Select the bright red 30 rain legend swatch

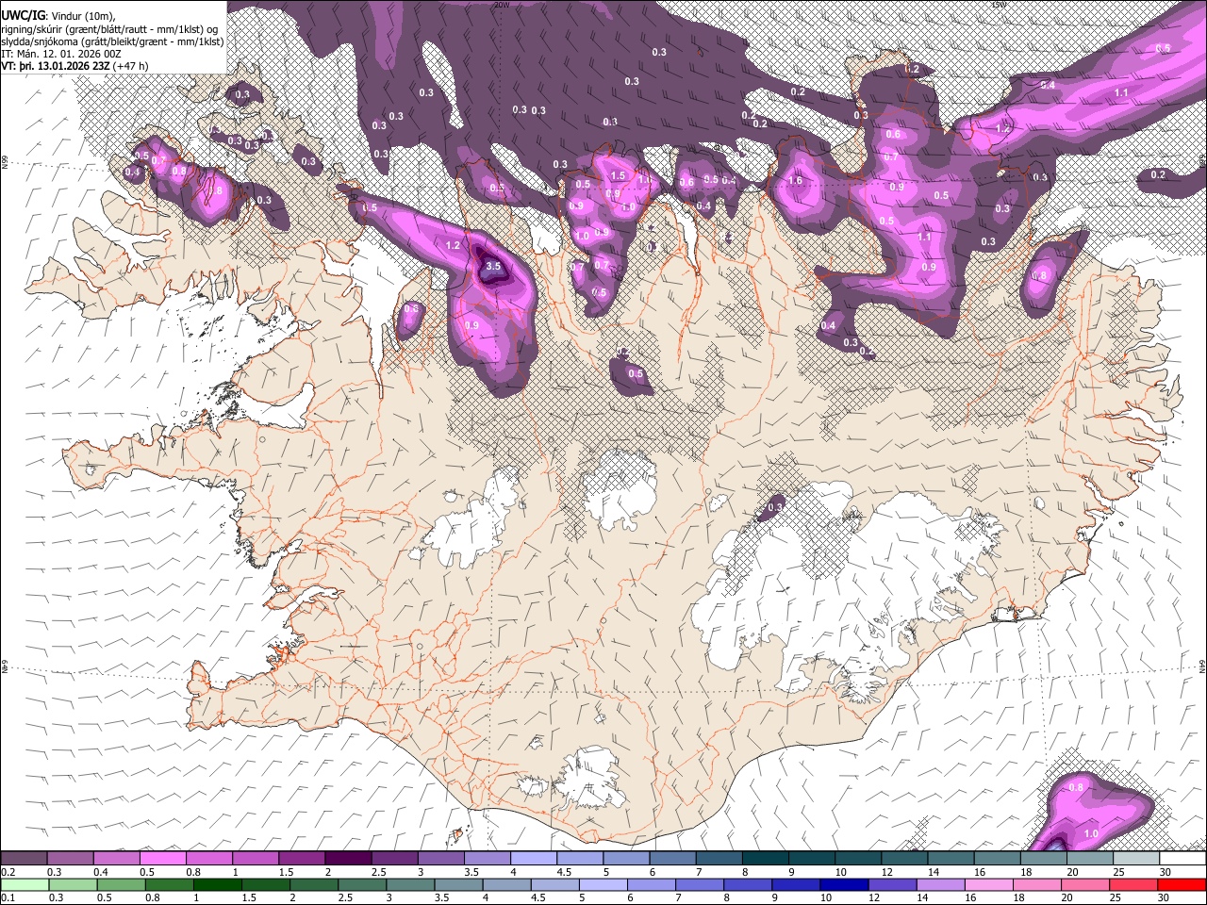tap(1181, 884)
